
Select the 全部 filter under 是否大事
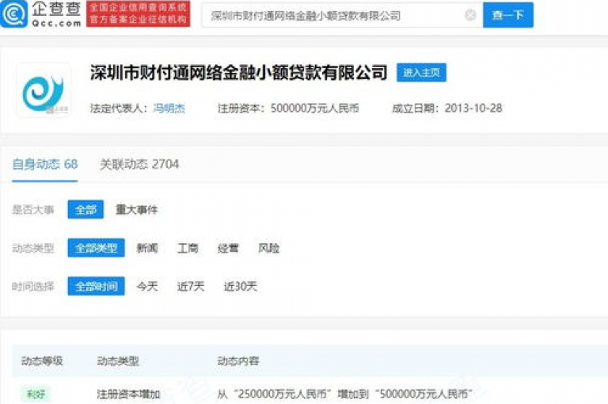pyautogui.click(x=85, y=210)
